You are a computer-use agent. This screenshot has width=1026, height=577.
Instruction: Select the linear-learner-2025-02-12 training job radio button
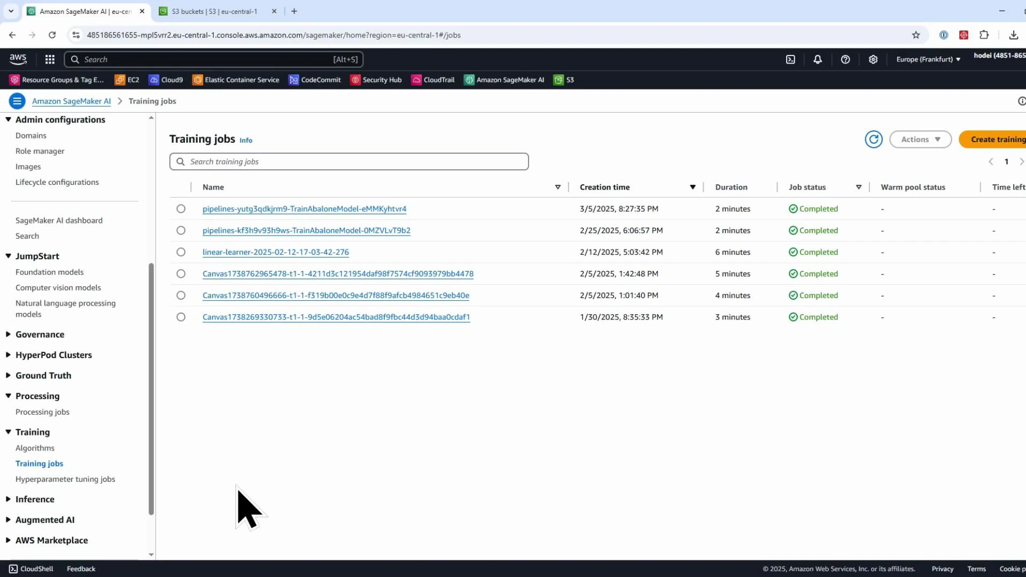tap(181, 252)
